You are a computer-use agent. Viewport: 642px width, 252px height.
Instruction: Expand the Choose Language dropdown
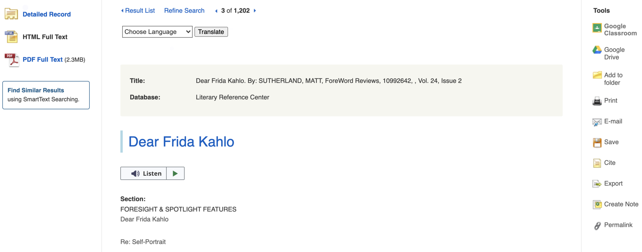(157, 32)
